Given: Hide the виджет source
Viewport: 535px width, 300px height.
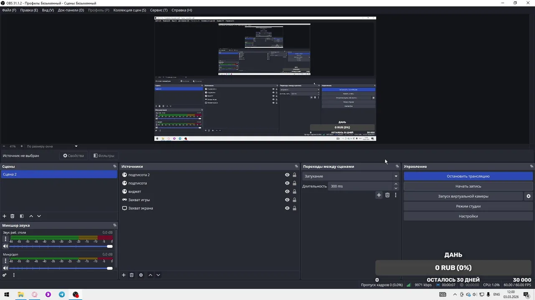Looking at the screenshot, I should click(287, 192).
